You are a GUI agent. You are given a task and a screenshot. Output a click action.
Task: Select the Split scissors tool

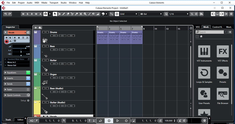click(72, 14)
